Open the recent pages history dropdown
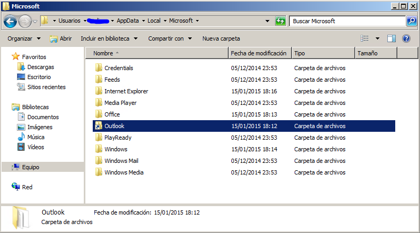 35,22
